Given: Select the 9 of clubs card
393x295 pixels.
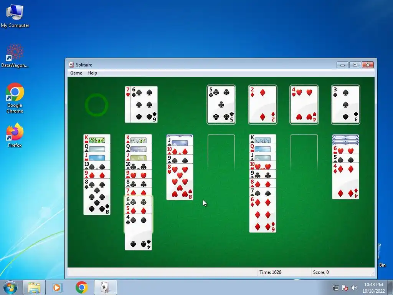Looking at the screenshot, I should coord(263,174).
